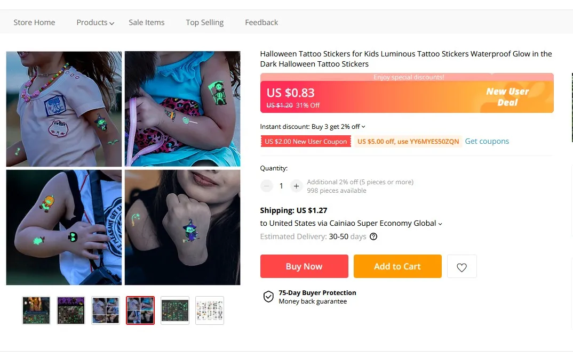Screen dimensions: 573x352
Task: Click the estimated delivery help icon
Action: tap(373, 236)
